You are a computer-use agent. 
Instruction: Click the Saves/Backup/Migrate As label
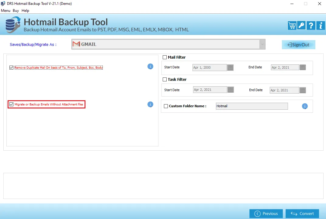(33, 44)
